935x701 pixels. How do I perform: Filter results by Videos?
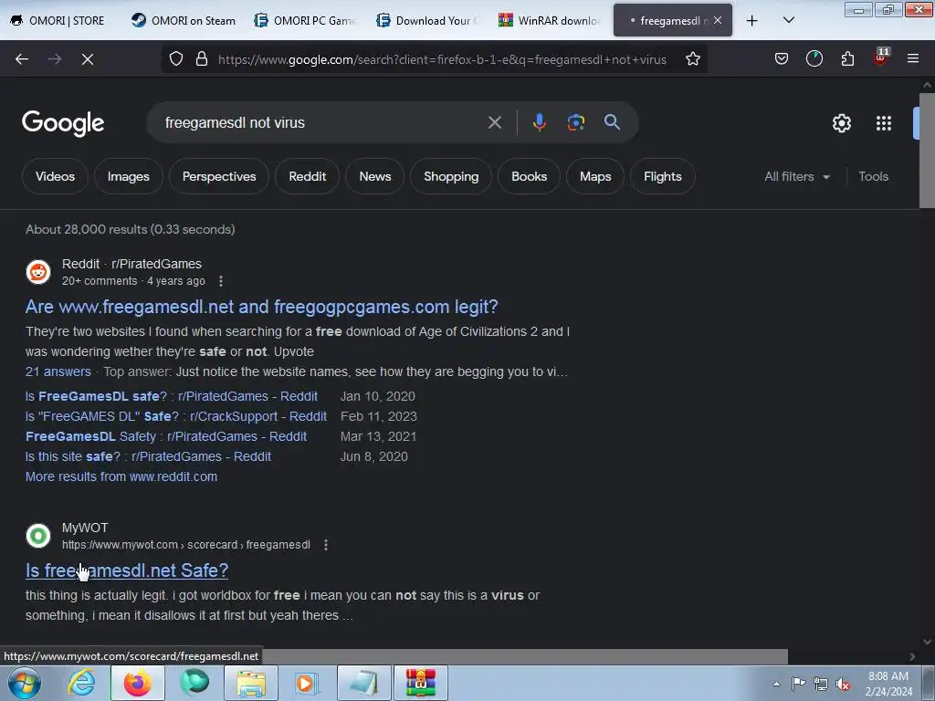[55, 176]
